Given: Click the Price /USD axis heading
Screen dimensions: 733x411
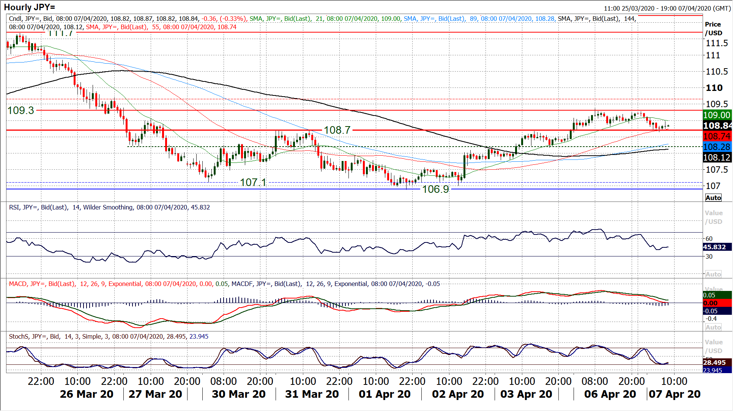Looking at the screenshot, I should (x=713, y=29).
